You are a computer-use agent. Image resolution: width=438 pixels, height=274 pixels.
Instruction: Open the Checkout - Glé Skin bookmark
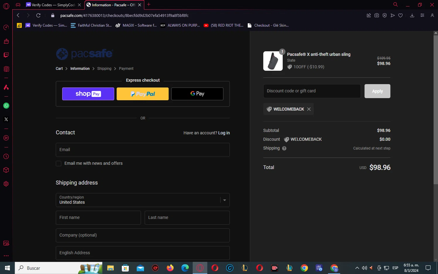[268, 25]
